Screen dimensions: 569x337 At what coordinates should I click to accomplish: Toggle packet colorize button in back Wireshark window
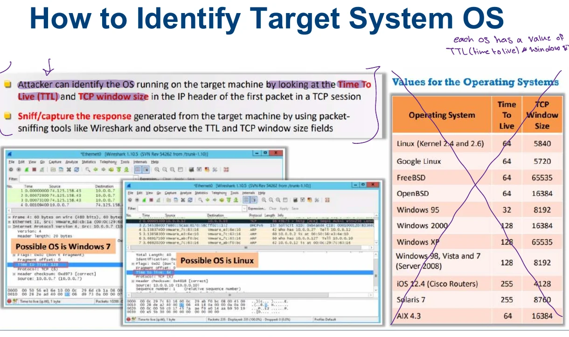click(x=138, y=169)
